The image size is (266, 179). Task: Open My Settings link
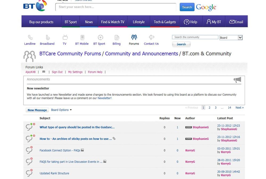pyautogui.click(x=75, y=72)
